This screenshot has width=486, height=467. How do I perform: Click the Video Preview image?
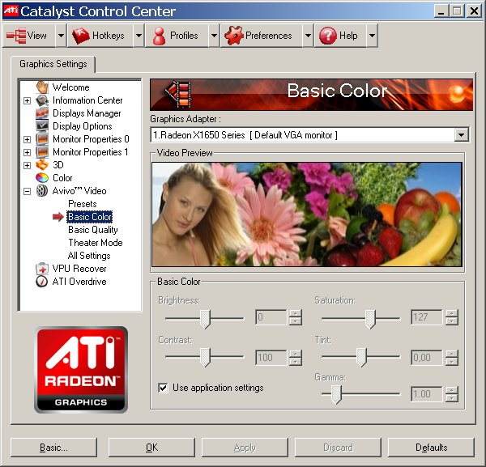point(307,214)
